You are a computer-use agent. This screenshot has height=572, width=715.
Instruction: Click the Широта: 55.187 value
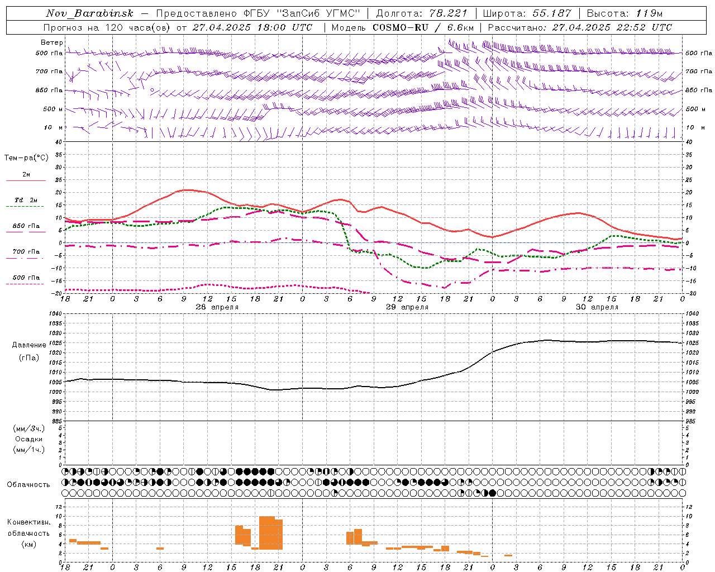coord(526,13)
